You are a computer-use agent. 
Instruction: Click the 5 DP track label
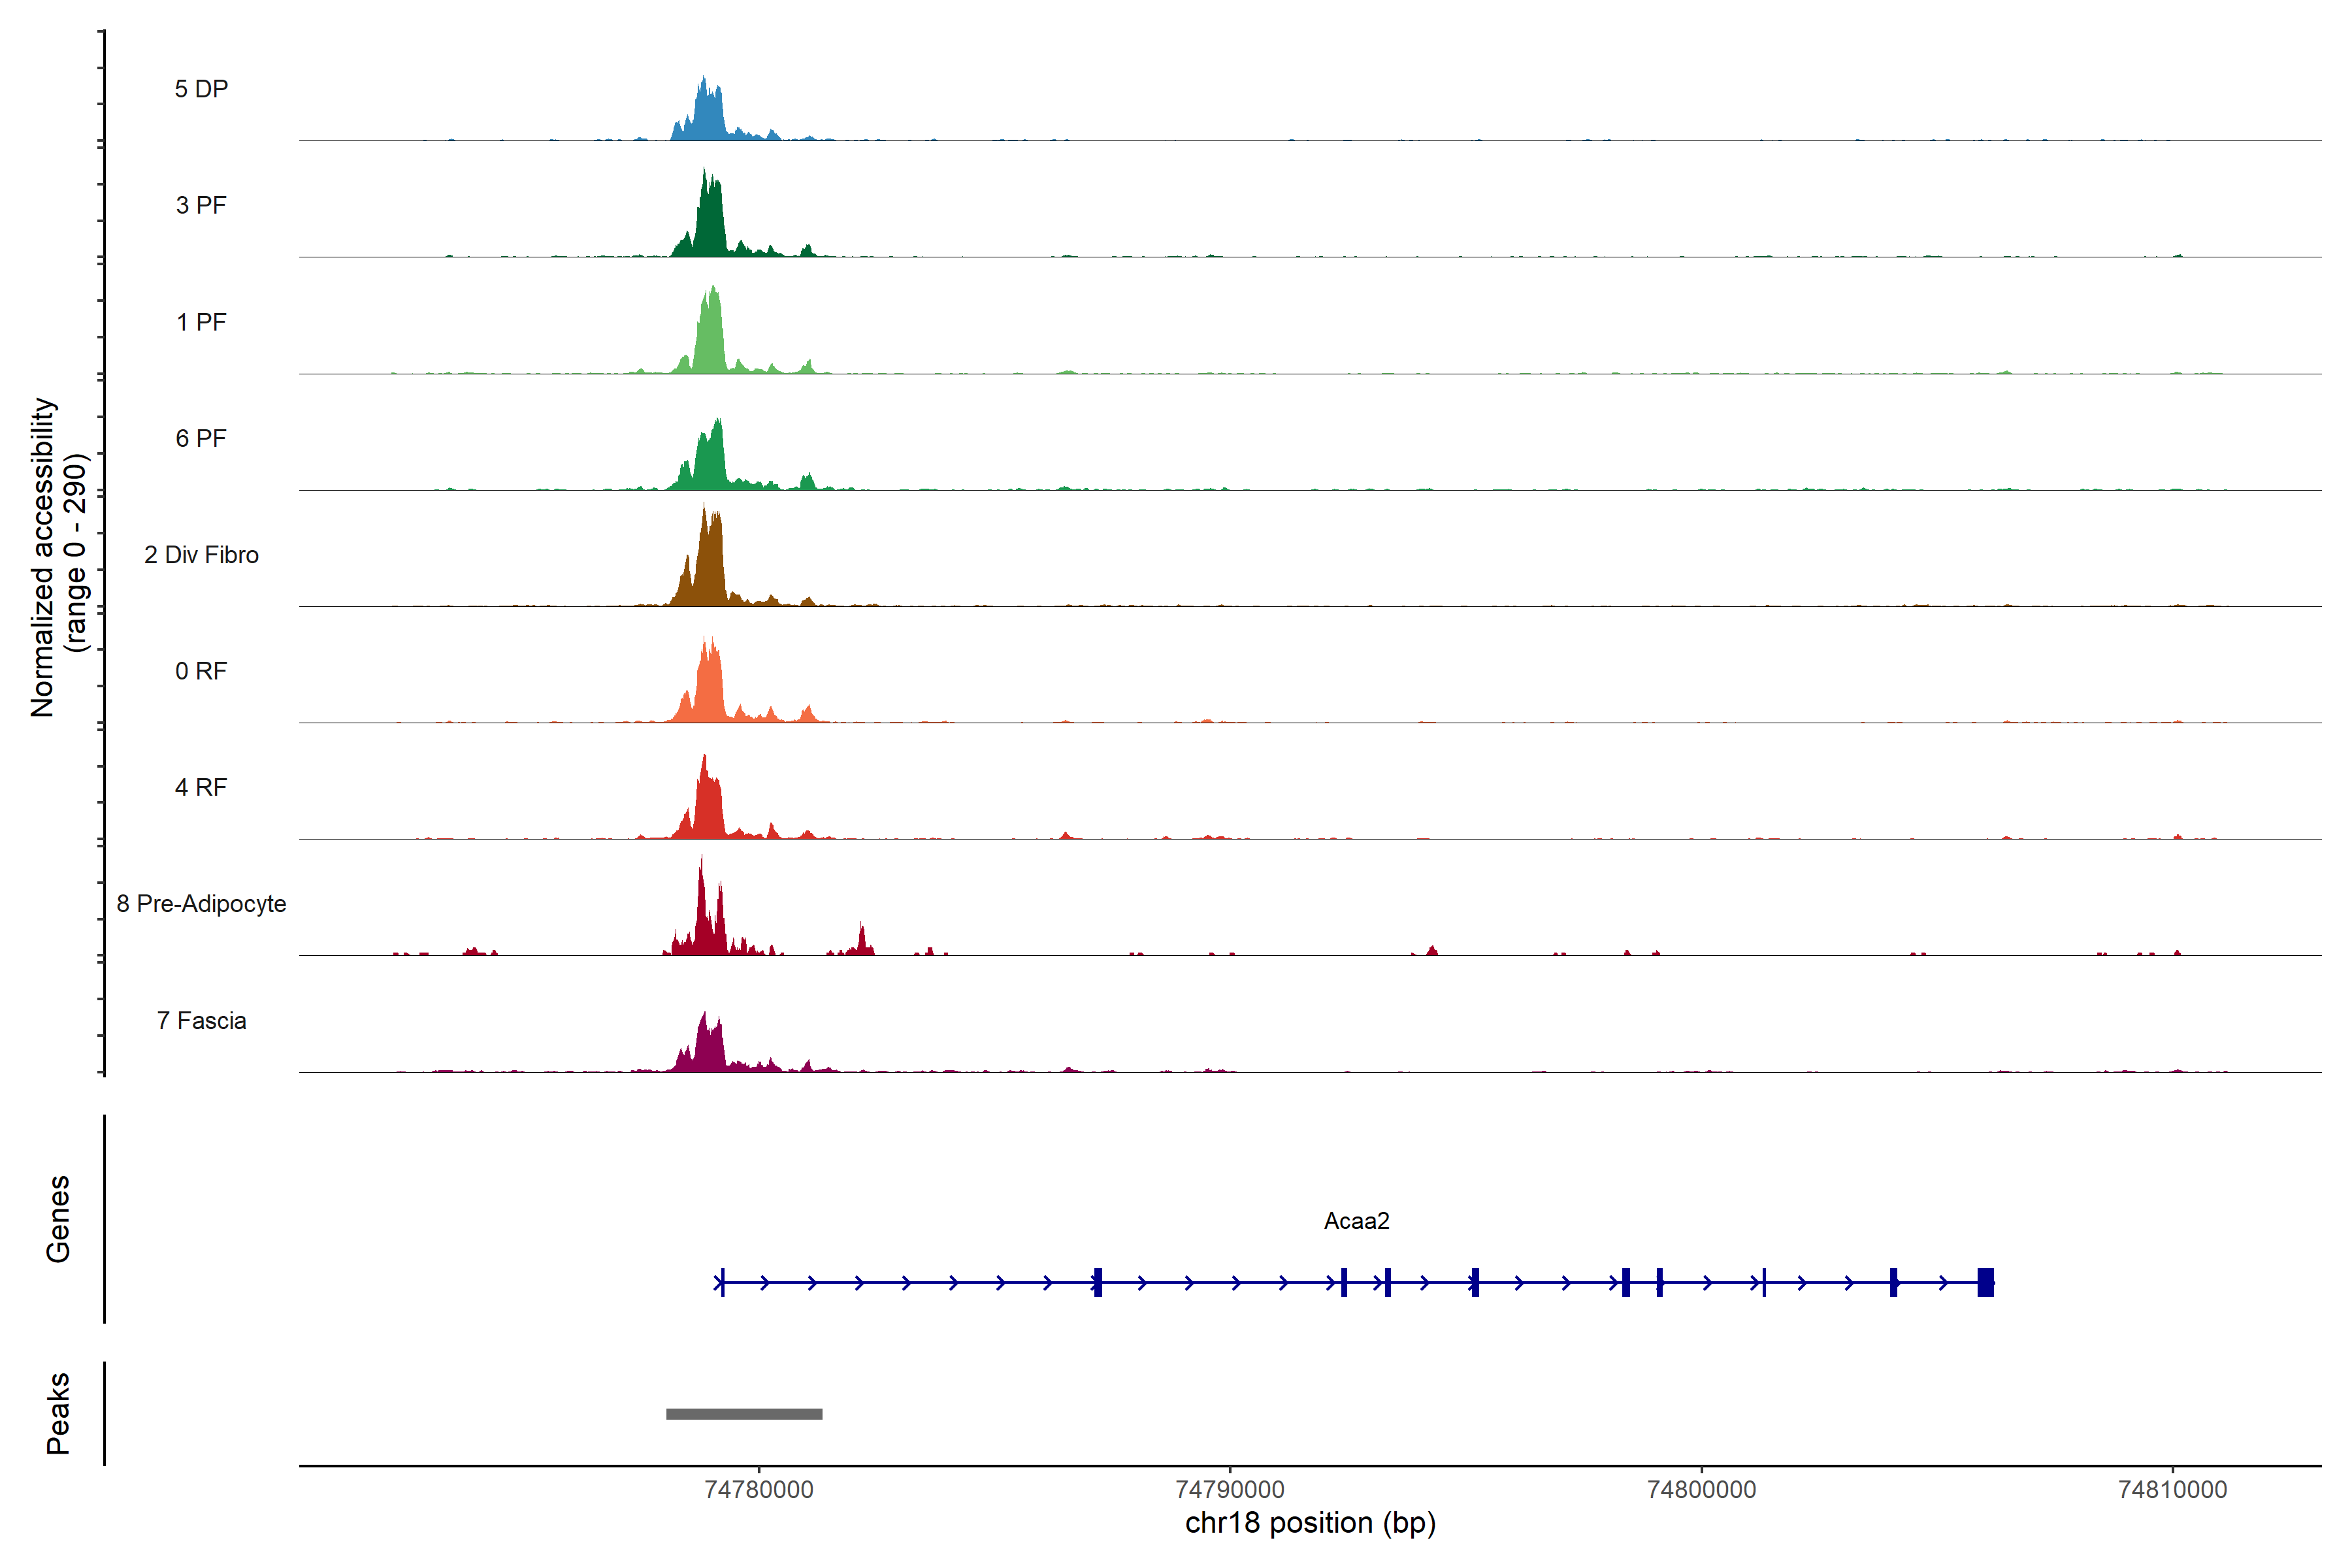click(201, 89)
